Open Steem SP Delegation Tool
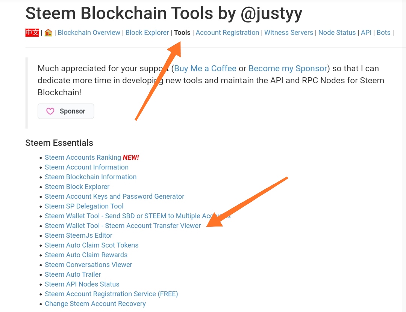This screenshot has height=312, width=406. coord(84,206)
